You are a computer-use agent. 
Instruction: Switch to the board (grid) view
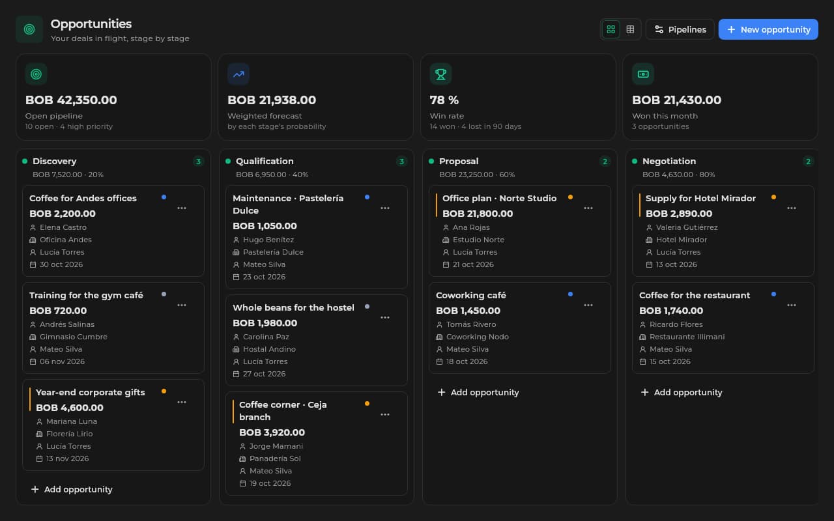tap(611, 29)
